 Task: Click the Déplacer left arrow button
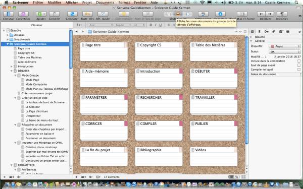[261, 14]
